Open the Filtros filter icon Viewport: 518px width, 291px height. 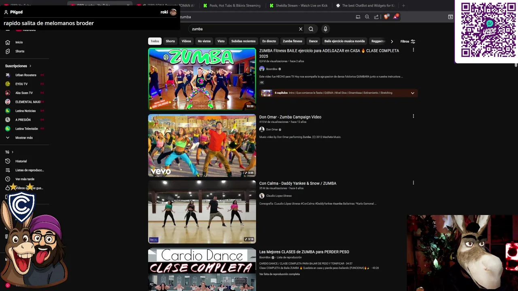click(413, 41)
